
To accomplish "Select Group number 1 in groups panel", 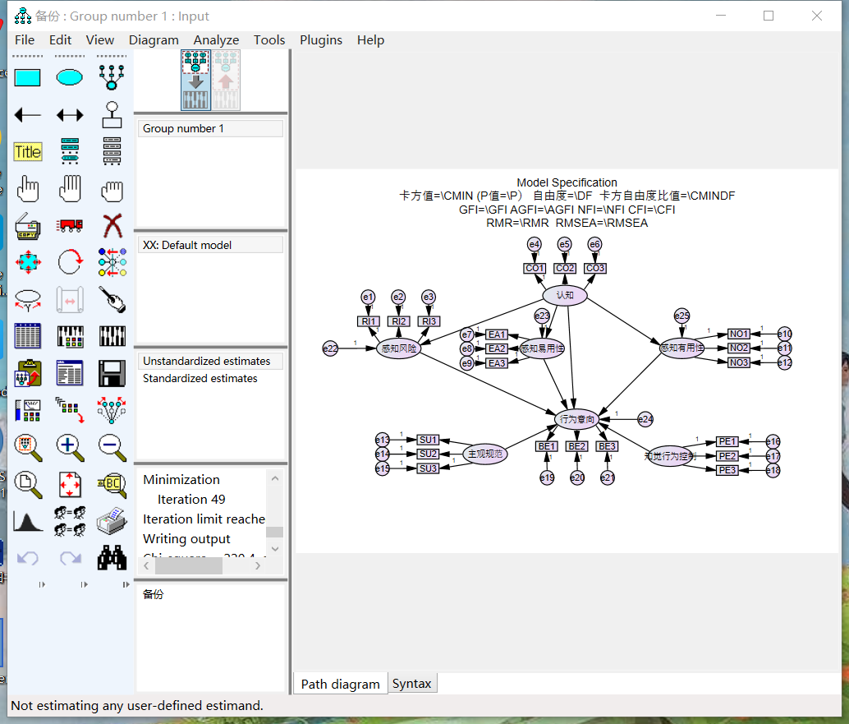I will click(183, 129).
